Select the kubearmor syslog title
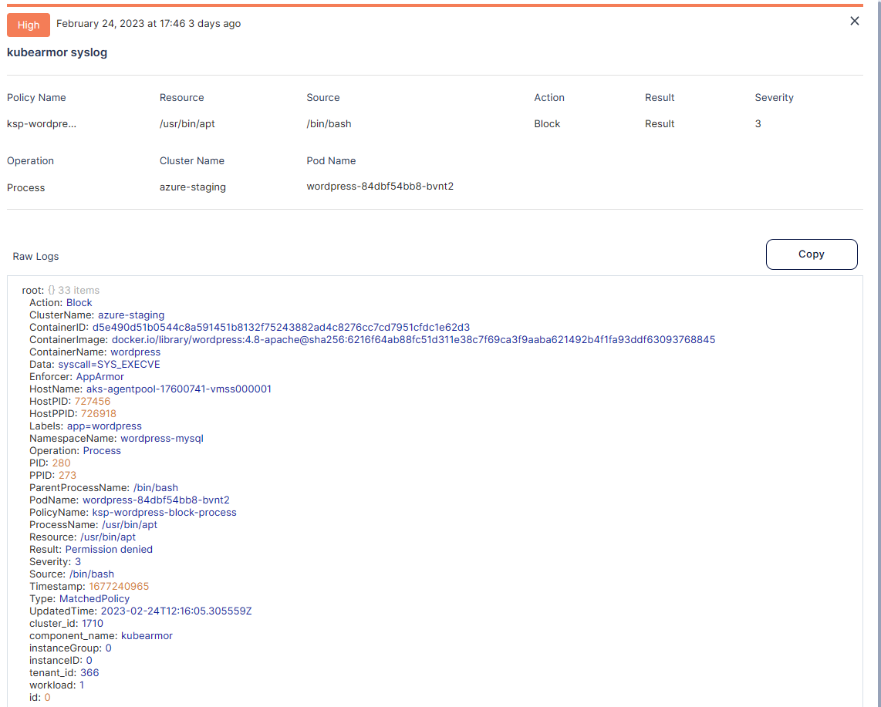This screenshot has height=707, width=881. click(57, 52)
